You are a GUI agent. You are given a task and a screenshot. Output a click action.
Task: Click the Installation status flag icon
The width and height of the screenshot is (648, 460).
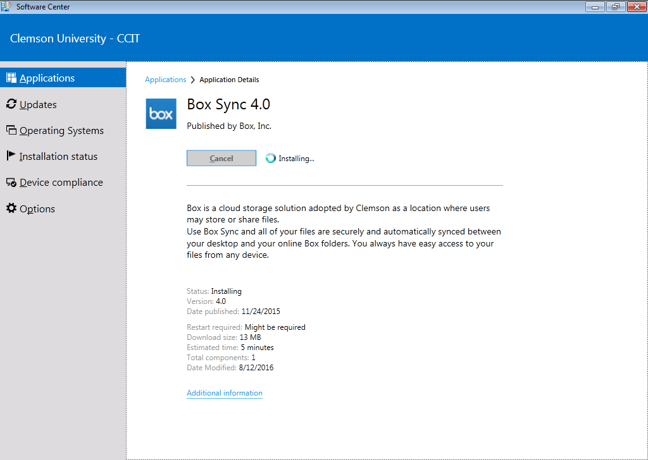tap(11, 156)
